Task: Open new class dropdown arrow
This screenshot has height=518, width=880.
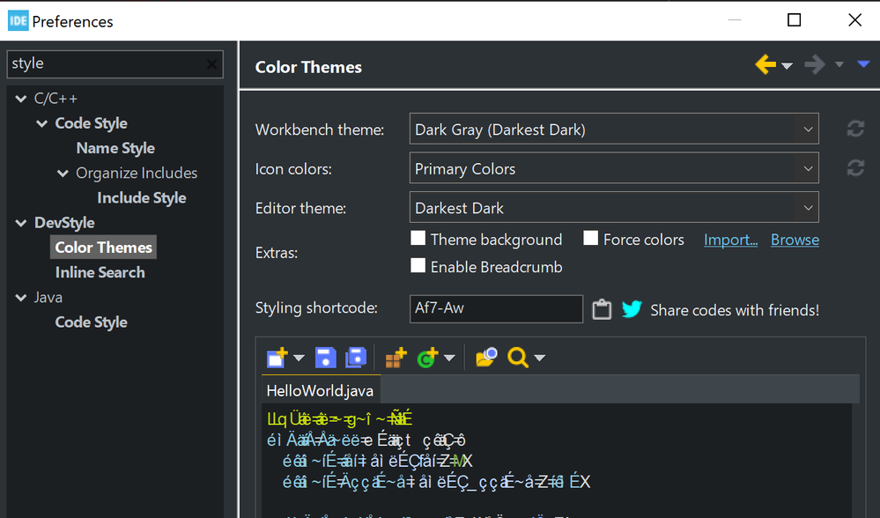Action: click(449, 358)
